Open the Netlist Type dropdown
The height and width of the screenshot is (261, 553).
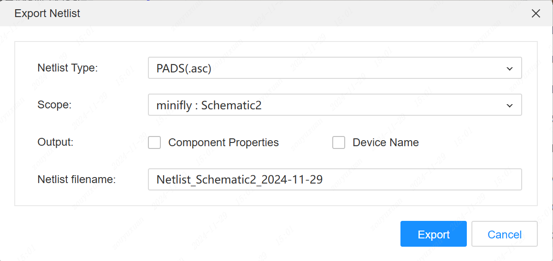335,68
